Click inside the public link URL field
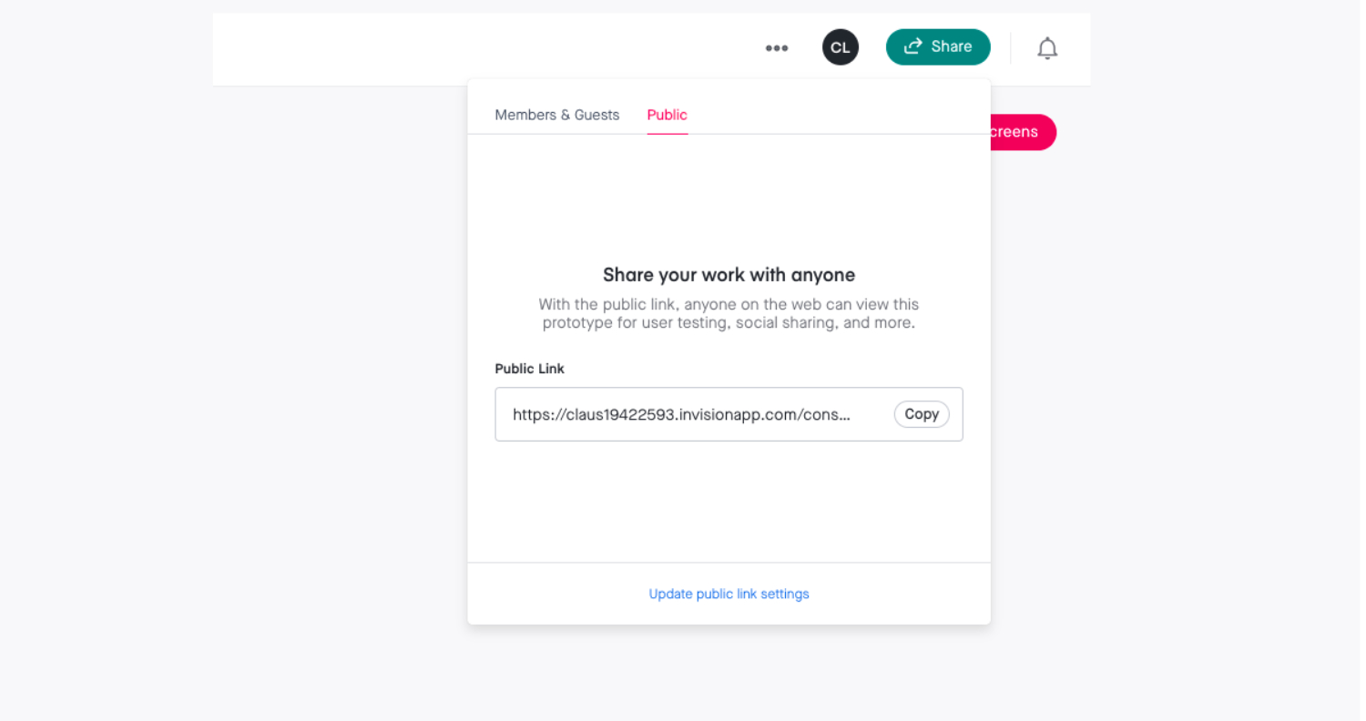This screenshot has height=721, width=1366. click(x=729, y=414)
